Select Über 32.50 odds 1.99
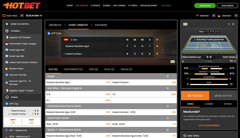The image size is (240, 138). pos(78,124)
